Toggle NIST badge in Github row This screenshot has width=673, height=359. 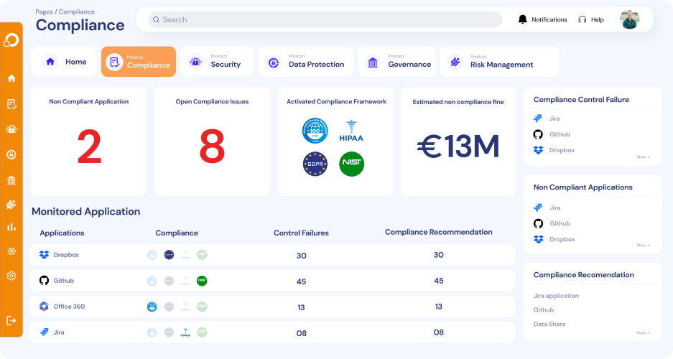tap(202, 281)
